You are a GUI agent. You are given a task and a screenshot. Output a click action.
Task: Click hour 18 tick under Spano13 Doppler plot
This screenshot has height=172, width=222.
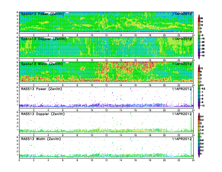click(x=150, y=60)
